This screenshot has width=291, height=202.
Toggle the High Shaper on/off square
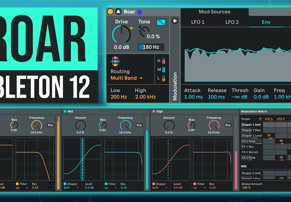(154, 184)
